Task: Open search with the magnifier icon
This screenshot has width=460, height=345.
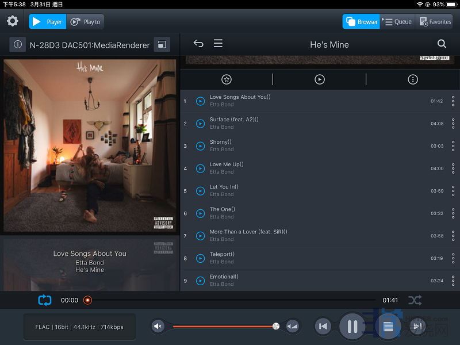Action: point(442,44)
